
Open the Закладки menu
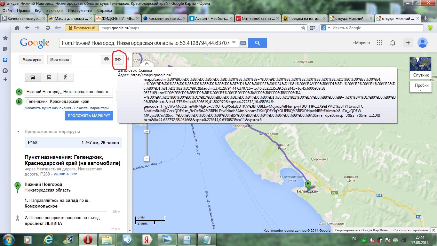54,10
